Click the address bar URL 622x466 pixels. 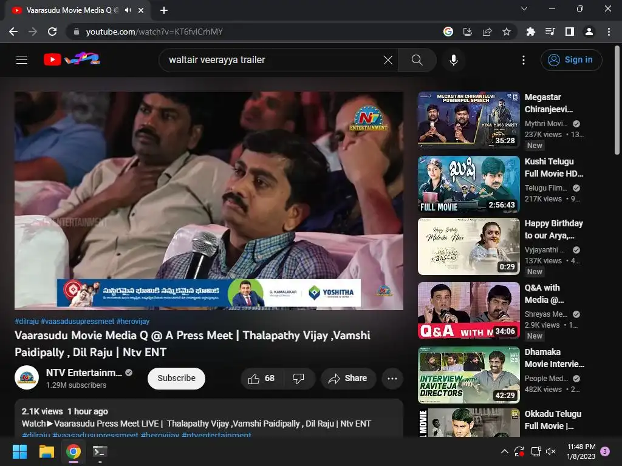tap(154, 32)
